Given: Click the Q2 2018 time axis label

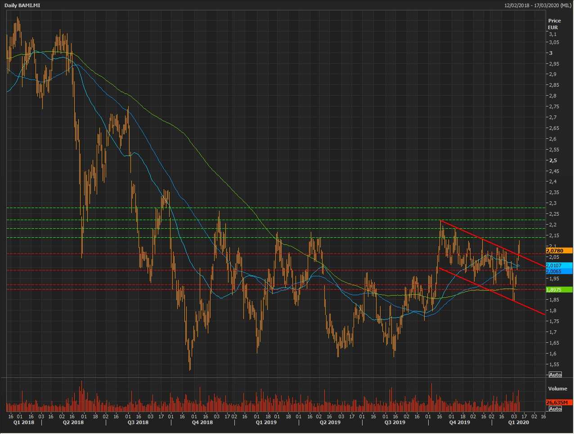Looking at the screenshot, I should 73,422.
